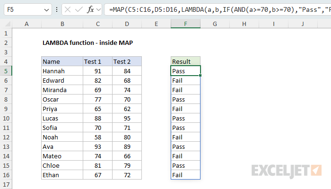The width and height of the screenshot is (331, 189).
Task: Select row 16 header
Action: click(x=6, y=175)
